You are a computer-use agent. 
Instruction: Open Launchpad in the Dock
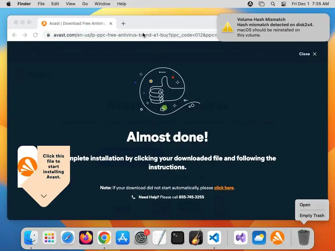49,238
